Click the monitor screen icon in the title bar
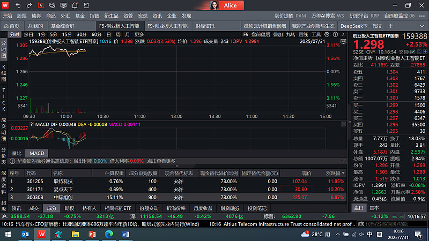The width and height of the screenshot is (429, 241). [63, 5]
